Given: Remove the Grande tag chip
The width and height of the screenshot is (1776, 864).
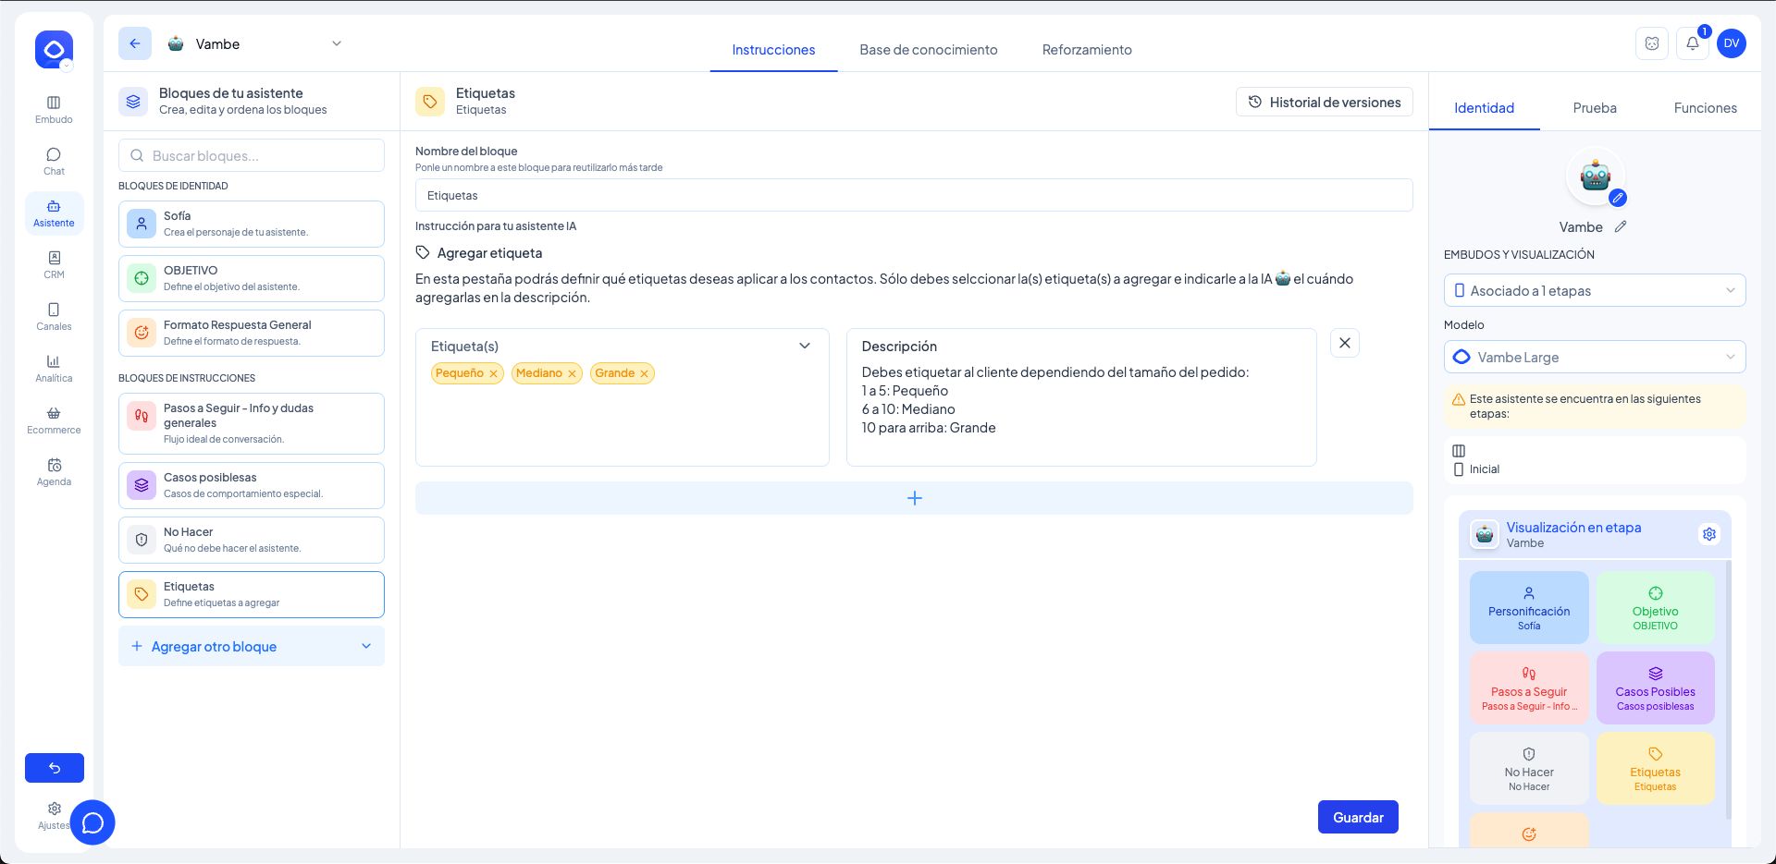Looking at the screenshot, I should tap(645, 373).
